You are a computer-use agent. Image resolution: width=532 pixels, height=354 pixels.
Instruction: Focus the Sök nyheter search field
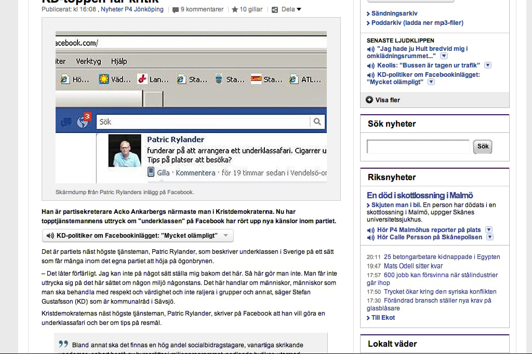(418, 146)
